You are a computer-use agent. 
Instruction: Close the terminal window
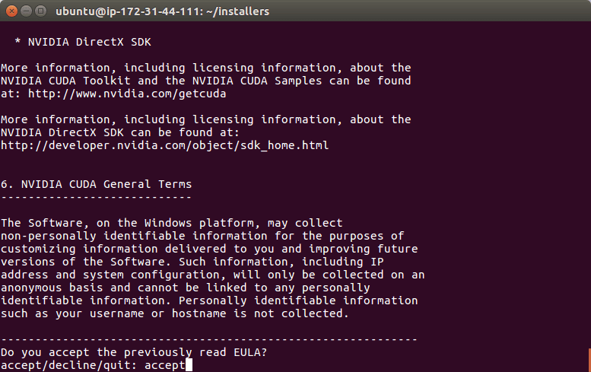pyautogui.click(x=11, y=11)
